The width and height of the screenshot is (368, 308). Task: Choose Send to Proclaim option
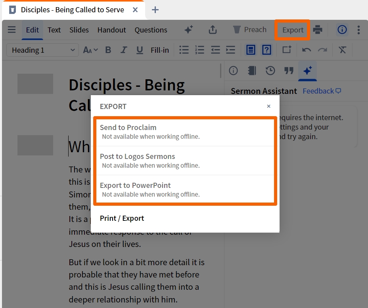click(185, 132)
